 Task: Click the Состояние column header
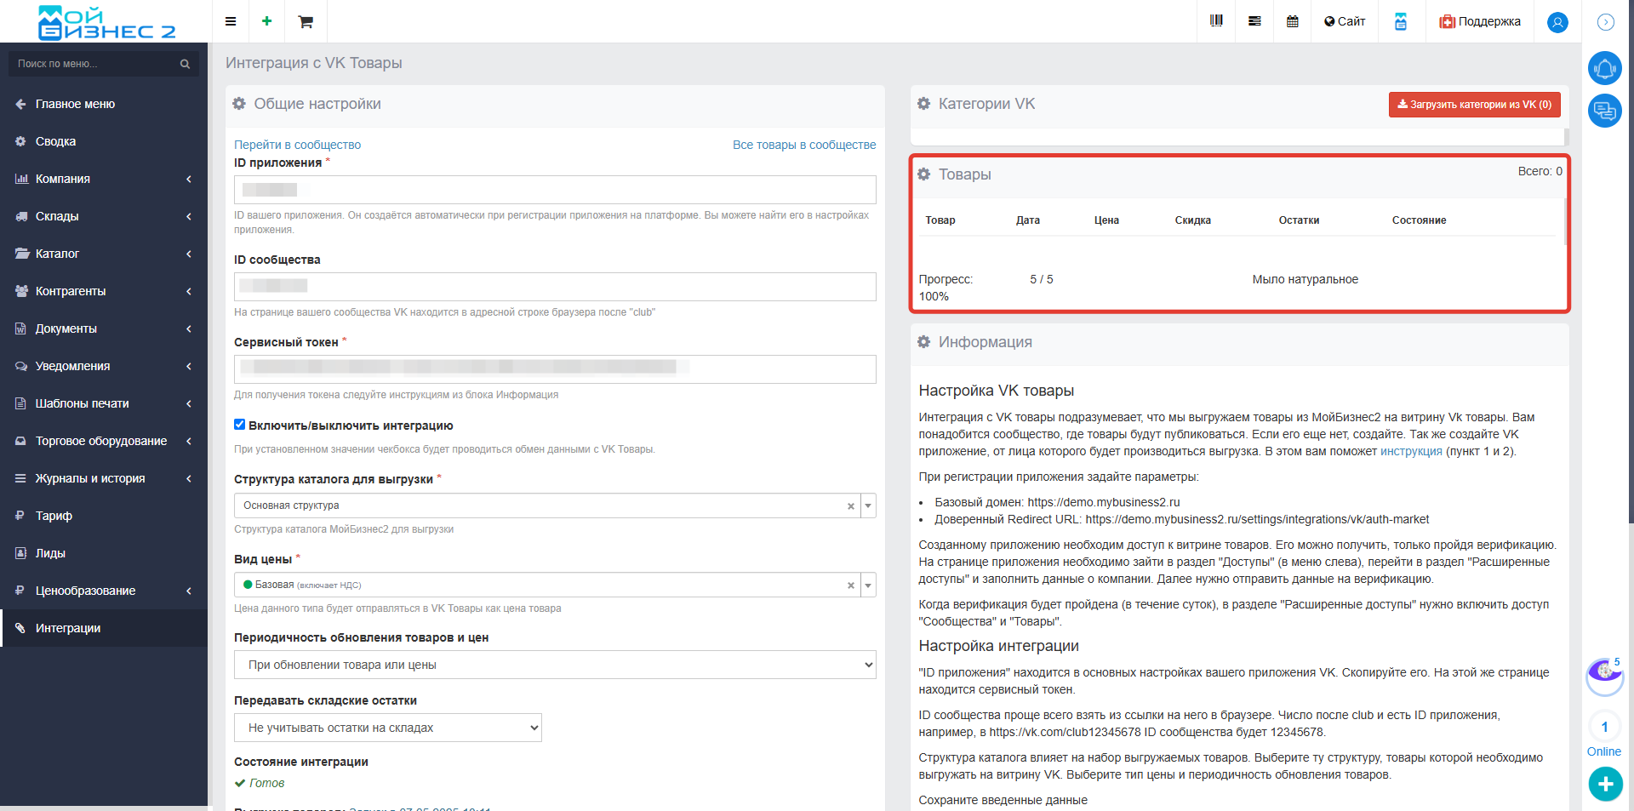click(x=1419, y=220)
